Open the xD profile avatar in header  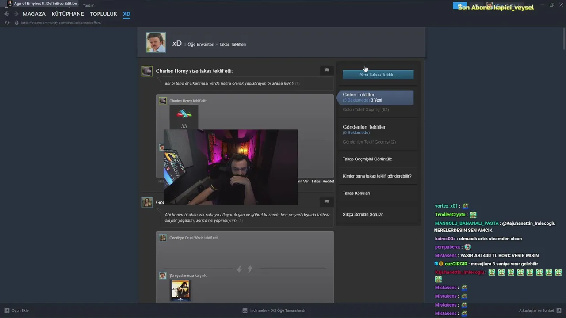pyautogui.click(x=156, y=42)
